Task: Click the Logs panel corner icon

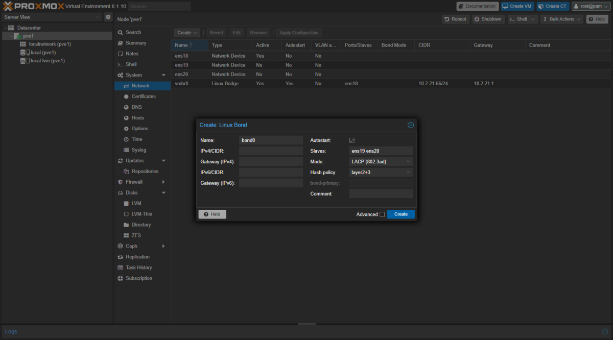Action: 605,331
